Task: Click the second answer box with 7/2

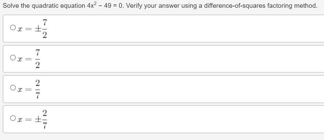Action: [163, 59]
